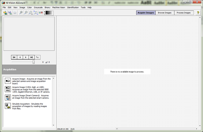The height and width of the screenshot is (132, 203).
Task: Click the Open Image toolbar icon
Action: tap(5, 13)
